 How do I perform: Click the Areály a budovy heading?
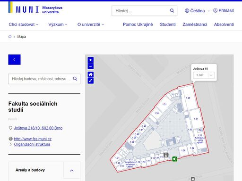point(30,170)
